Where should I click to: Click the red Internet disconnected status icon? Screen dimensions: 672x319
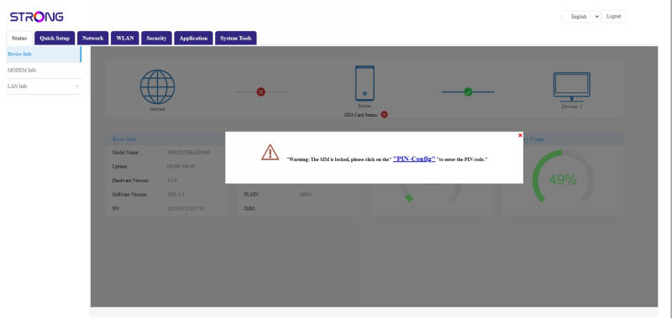260,92
